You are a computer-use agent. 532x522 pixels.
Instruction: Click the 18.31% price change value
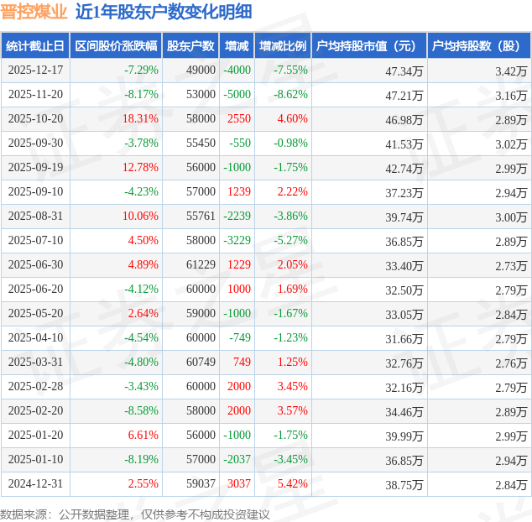pos(140,119)
